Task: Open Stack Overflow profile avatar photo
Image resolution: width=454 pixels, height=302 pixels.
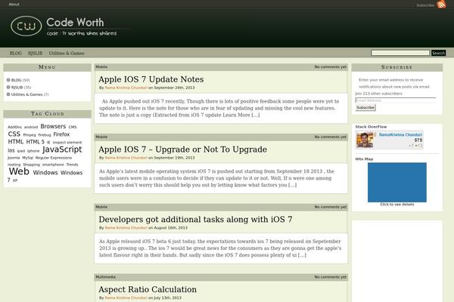Action: 365,140
